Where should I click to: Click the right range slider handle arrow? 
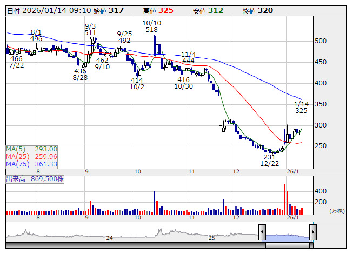pyautogui.click(x=313, y=232)
